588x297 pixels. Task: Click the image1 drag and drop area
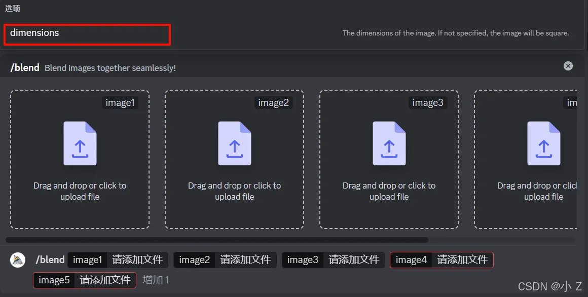[80, 191]
